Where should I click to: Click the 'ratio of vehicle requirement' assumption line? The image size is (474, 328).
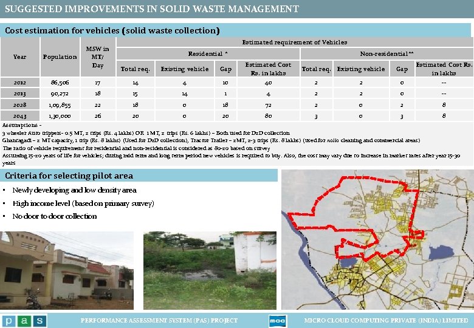point(136,148)
